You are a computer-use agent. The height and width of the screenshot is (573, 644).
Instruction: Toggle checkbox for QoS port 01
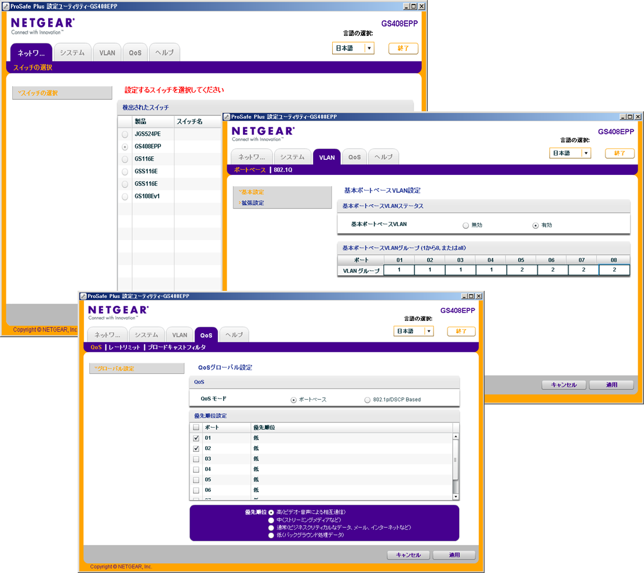(197, 439)
